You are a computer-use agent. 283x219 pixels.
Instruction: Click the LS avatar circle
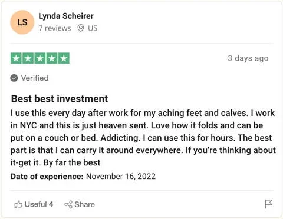pos(22,22)
